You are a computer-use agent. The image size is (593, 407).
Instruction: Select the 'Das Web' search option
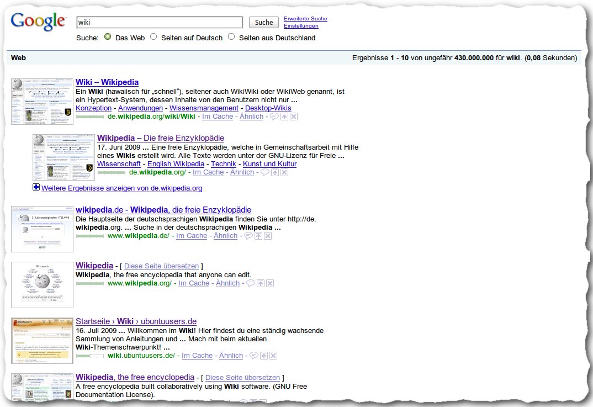coord(108,36)
